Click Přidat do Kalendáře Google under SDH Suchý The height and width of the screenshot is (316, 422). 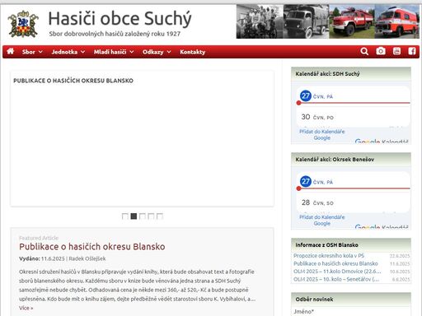321,135
